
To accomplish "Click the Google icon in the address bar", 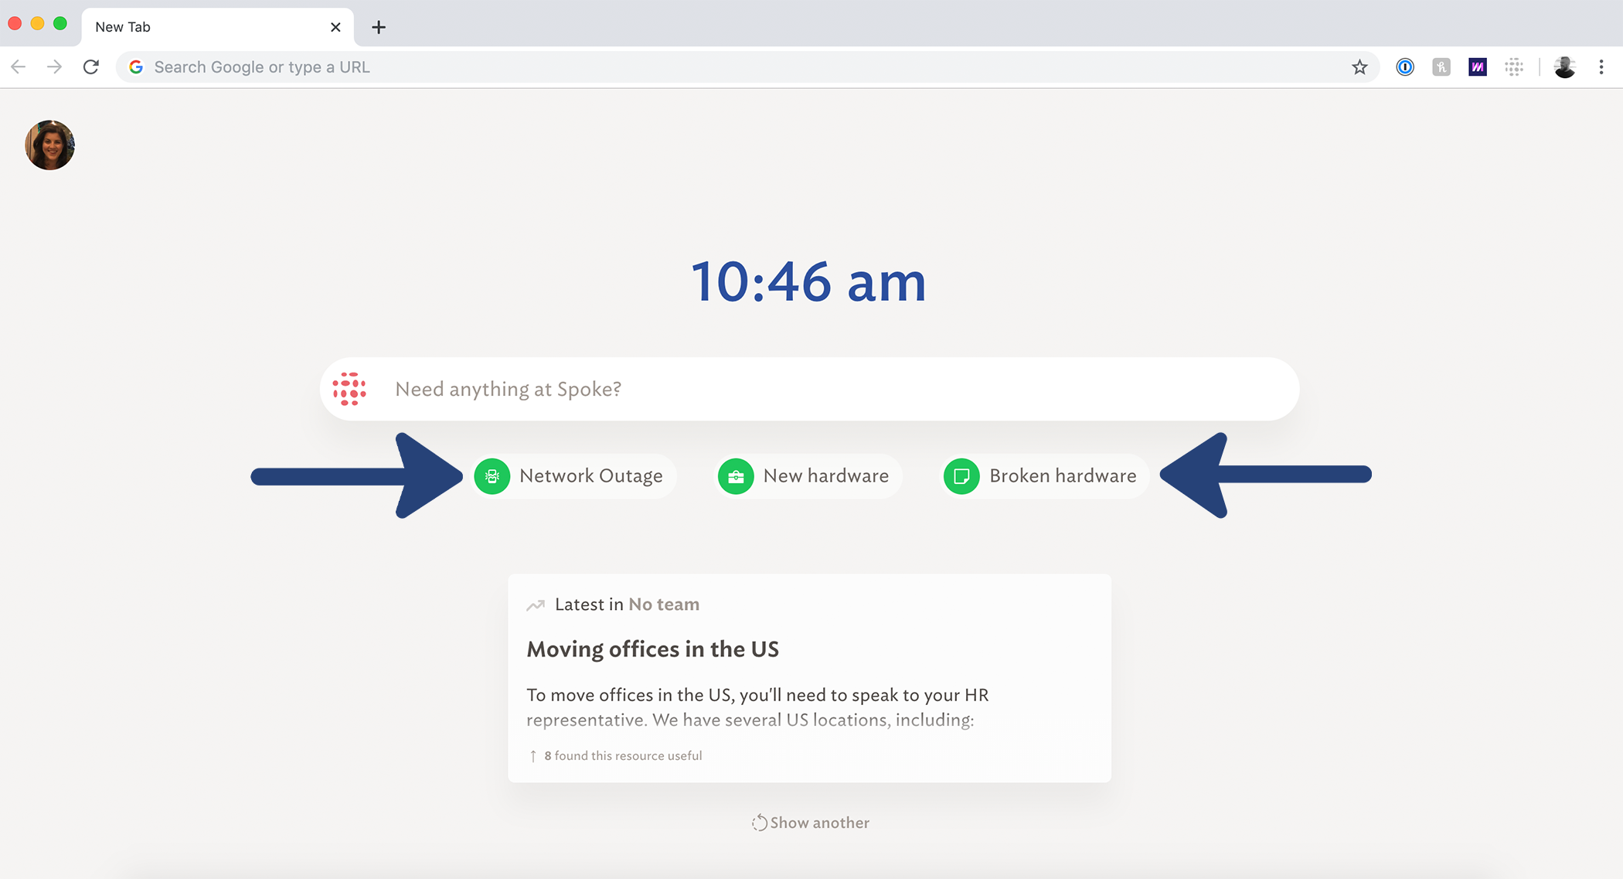I will click(x=136, y=67).
